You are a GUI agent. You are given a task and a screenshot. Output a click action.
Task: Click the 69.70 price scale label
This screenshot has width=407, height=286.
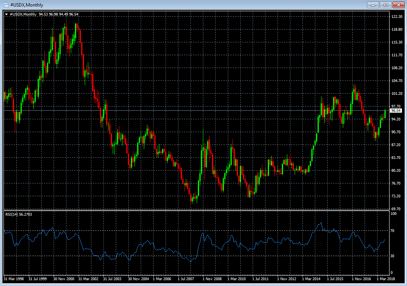click(x=396, y=209)
